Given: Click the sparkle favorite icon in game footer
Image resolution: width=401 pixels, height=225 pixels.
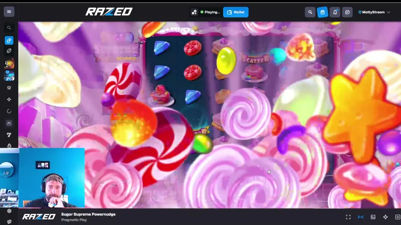Looking at the screenshot, I should (x=385, y=217).
